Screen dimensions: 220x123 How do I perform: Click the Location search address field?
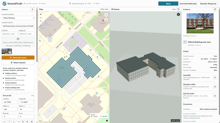point(18,26)
